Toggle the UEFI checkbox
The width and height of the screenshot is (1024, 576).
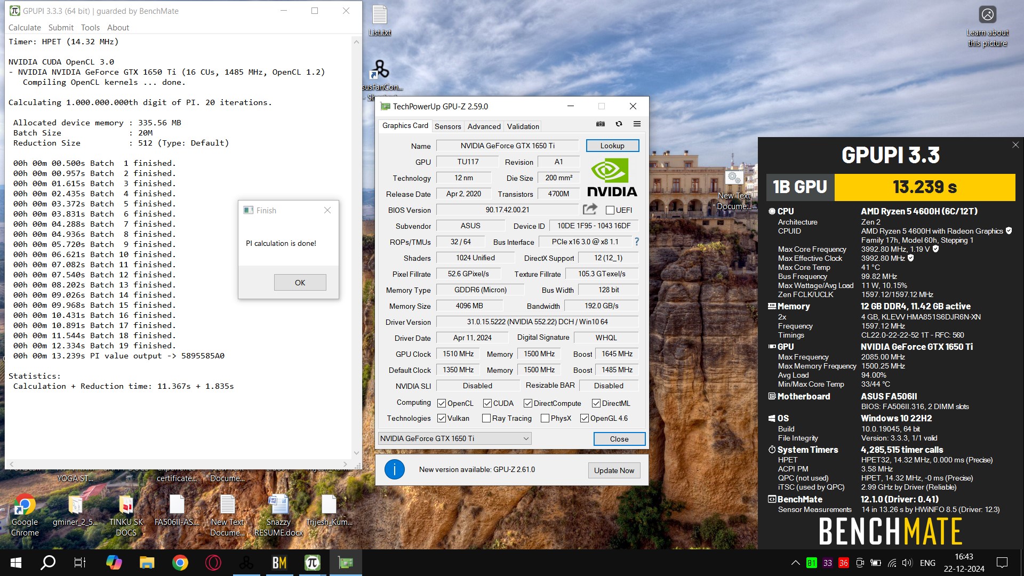click(610, 210)
